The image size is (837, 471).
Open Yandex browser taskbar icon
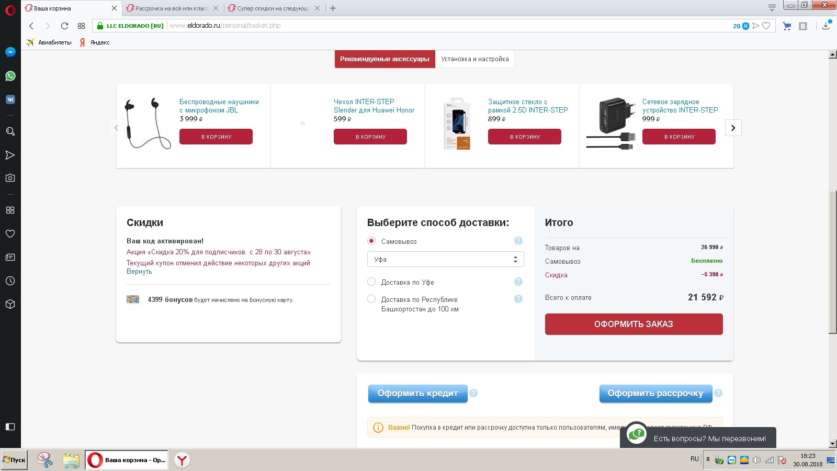tap(182, 460)
